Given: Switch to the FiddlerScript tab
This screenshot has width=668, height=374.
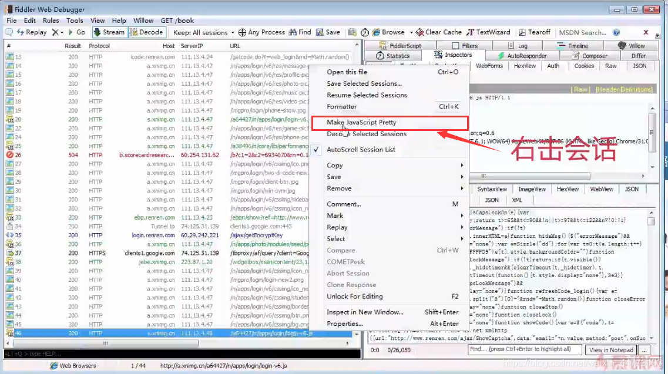Looking at the screenshot, I should tap(401, 46).
